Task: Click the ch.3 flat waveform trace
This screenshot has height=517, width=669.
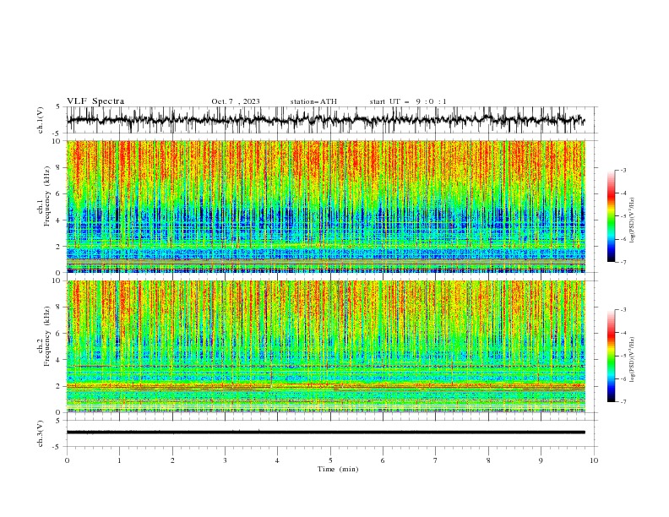Action: click(x=325, y=433)
